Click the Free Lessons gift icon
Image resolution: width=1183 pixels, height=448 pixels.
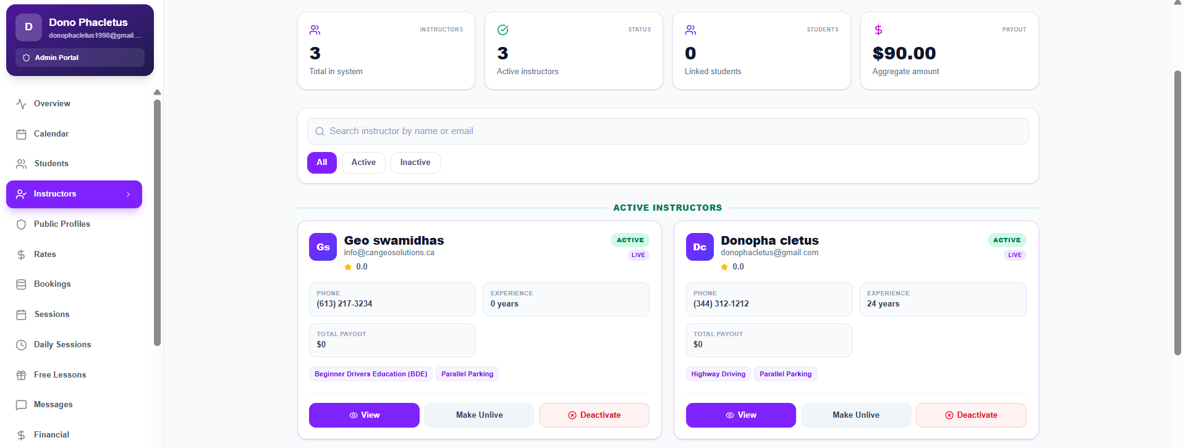click(21, 375)
